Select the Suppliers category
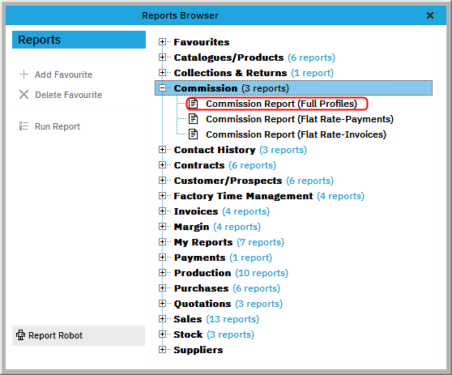 coord(198,350)
